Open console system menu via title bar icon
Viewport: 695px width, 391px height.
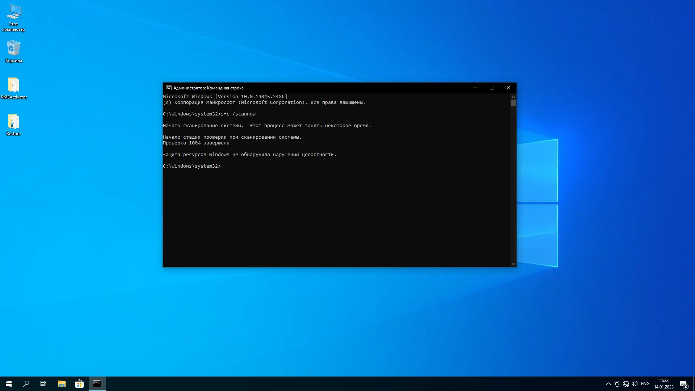(x=168, y=88)
